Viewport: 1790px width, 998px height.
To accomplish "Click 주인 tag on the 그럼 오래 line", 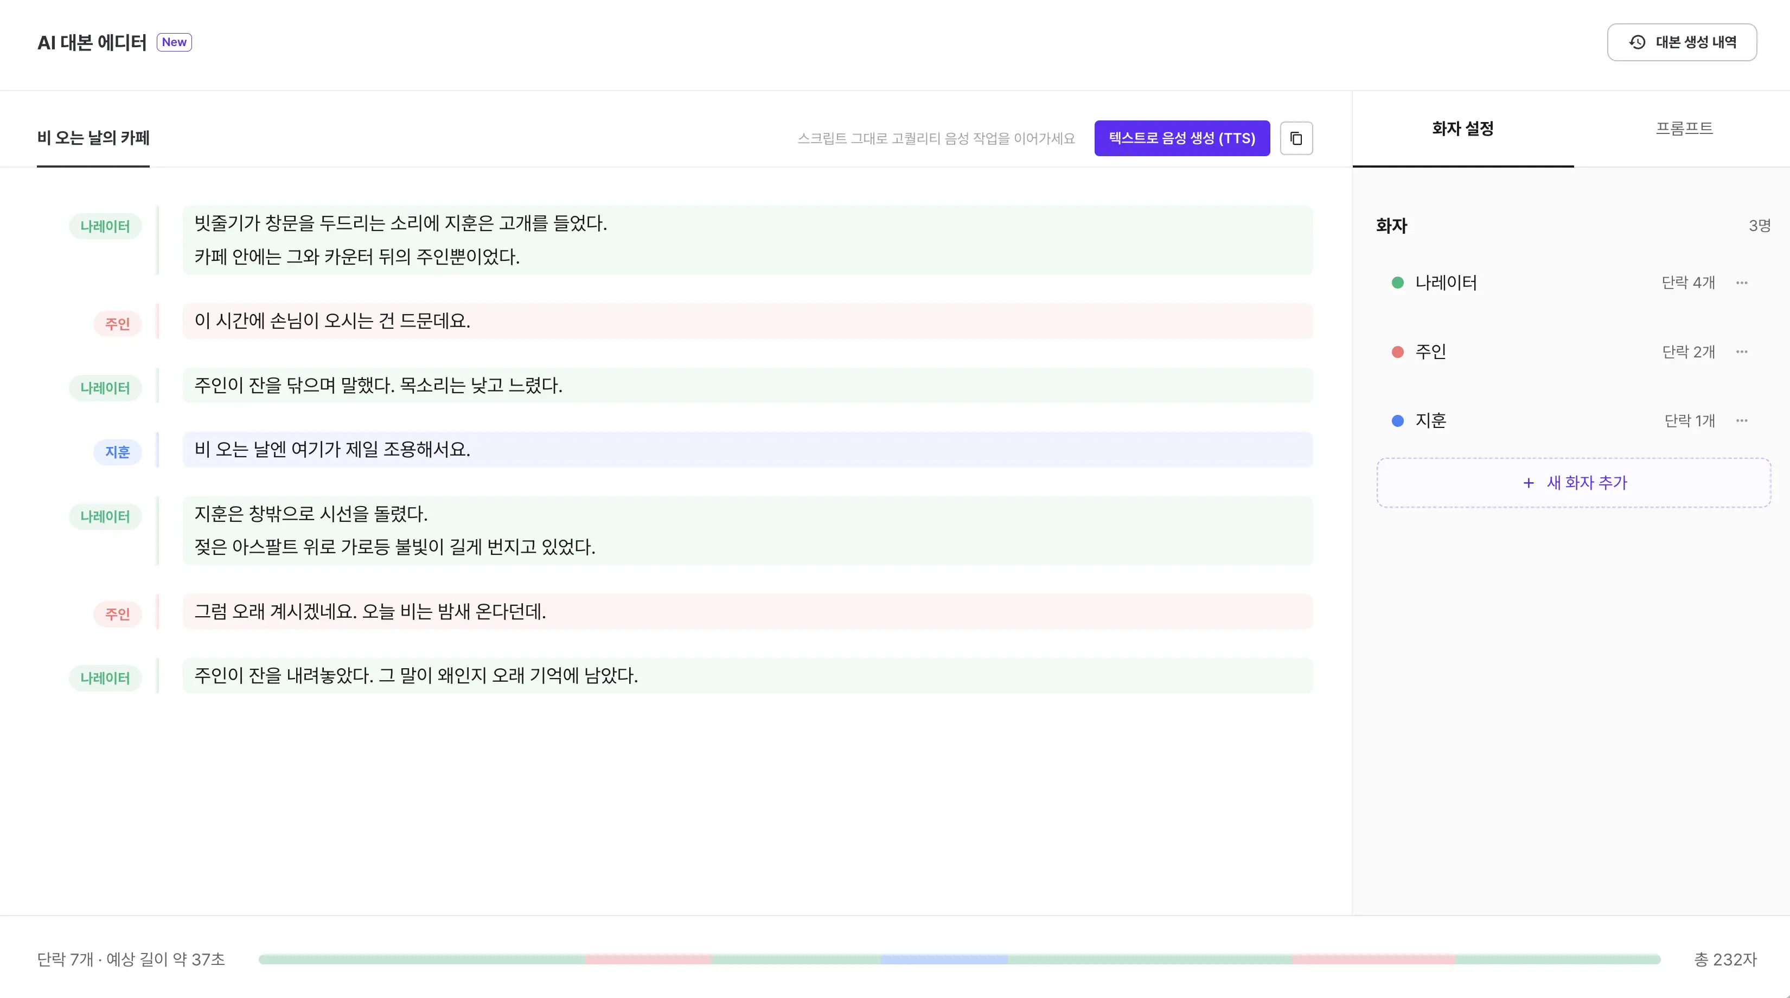I will pos(117,613).
